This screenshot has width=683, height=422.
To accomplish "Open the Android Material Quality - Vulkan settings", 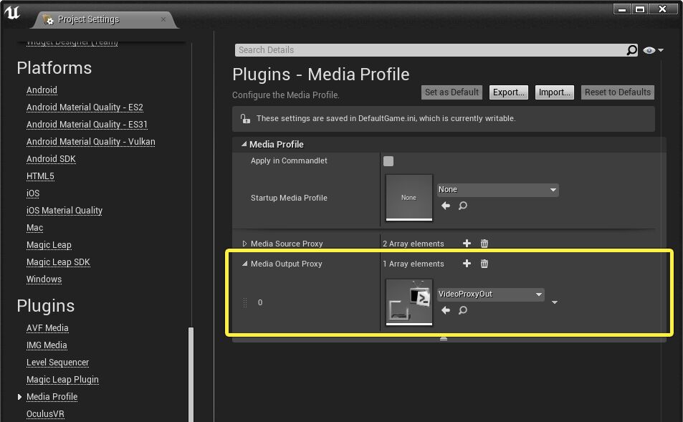I will tap(90, 141).
